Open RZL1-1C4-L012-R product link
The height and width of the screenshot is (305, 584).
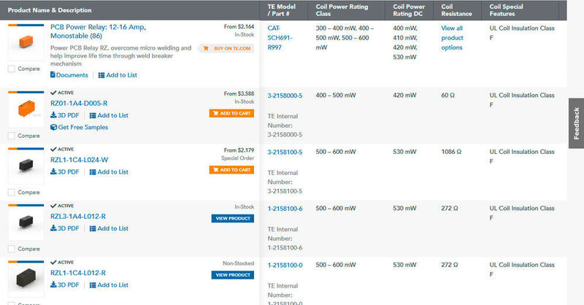click(x=78, y=273)
